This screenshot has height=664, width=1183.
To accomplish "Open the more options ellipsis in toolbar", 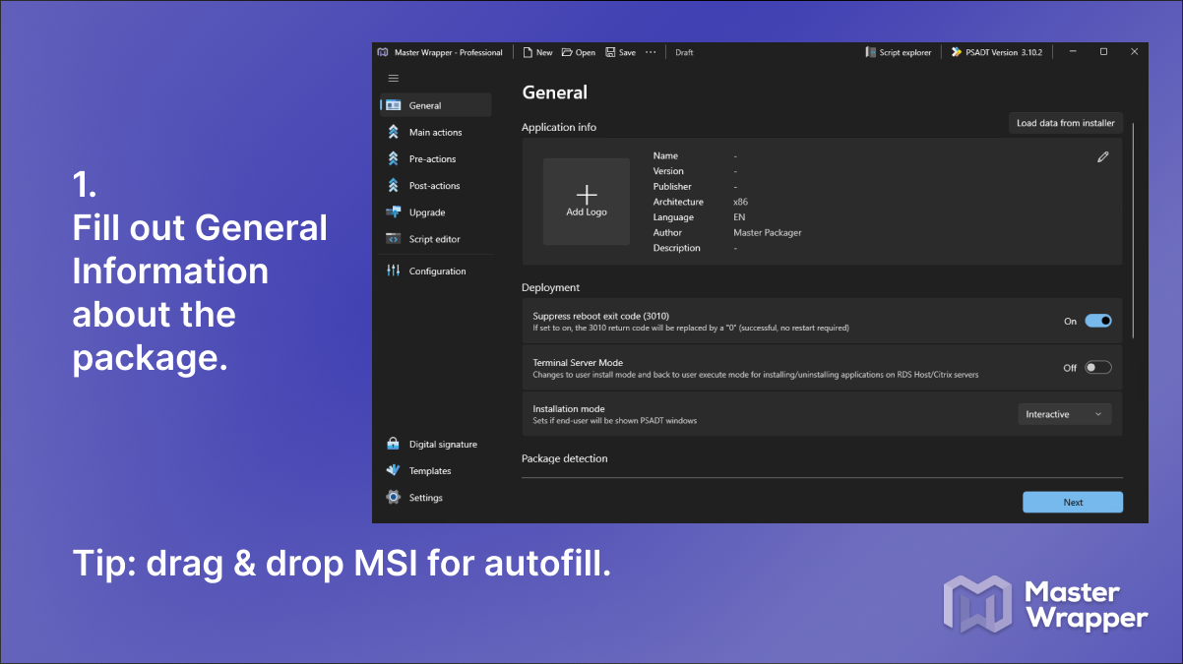I will (x=651, y=52).
